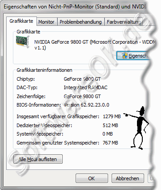Viewport: 161px width, 190px height.
Task: Click the Insgesamt verfügbarer Grafikspeicher label
Action: point(58,116)
